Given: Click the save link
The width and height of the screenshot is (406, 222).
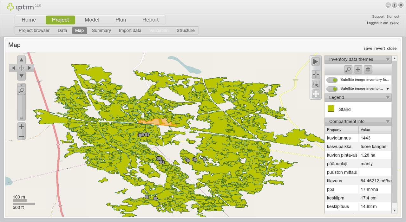Looking at the screenshot, I should point(368,48).
